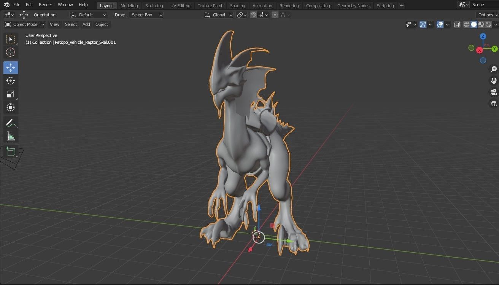Select the Add Cube tool
Viewport: 499px width, 285px height.
(11, 151)
